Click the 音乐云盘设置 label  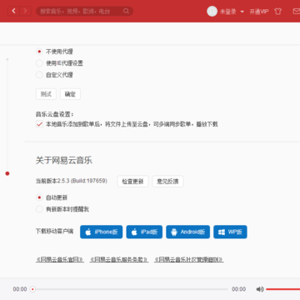55,114
